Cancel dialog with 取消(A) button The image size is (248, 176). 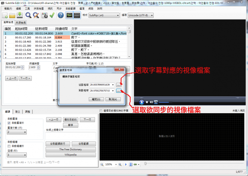pyautogui.click(x=113, y=99)
